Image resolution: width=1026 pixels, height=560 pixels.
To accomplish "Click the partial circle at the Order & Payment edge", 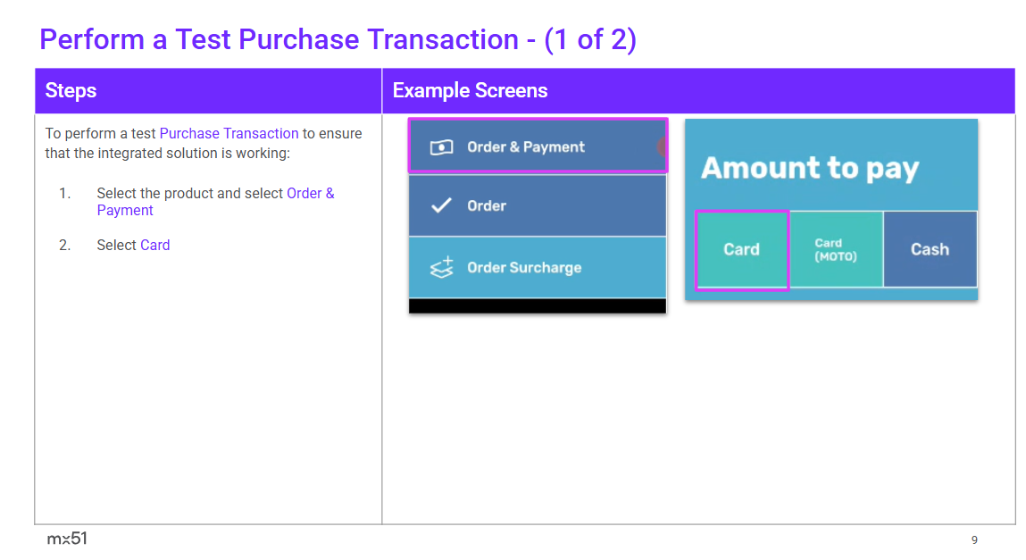I will coord(662,147).
